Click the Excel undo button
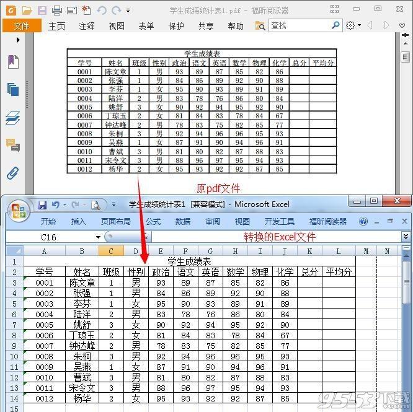The width and height of the screenshot is (413, 412). click(x=56, y=204)
